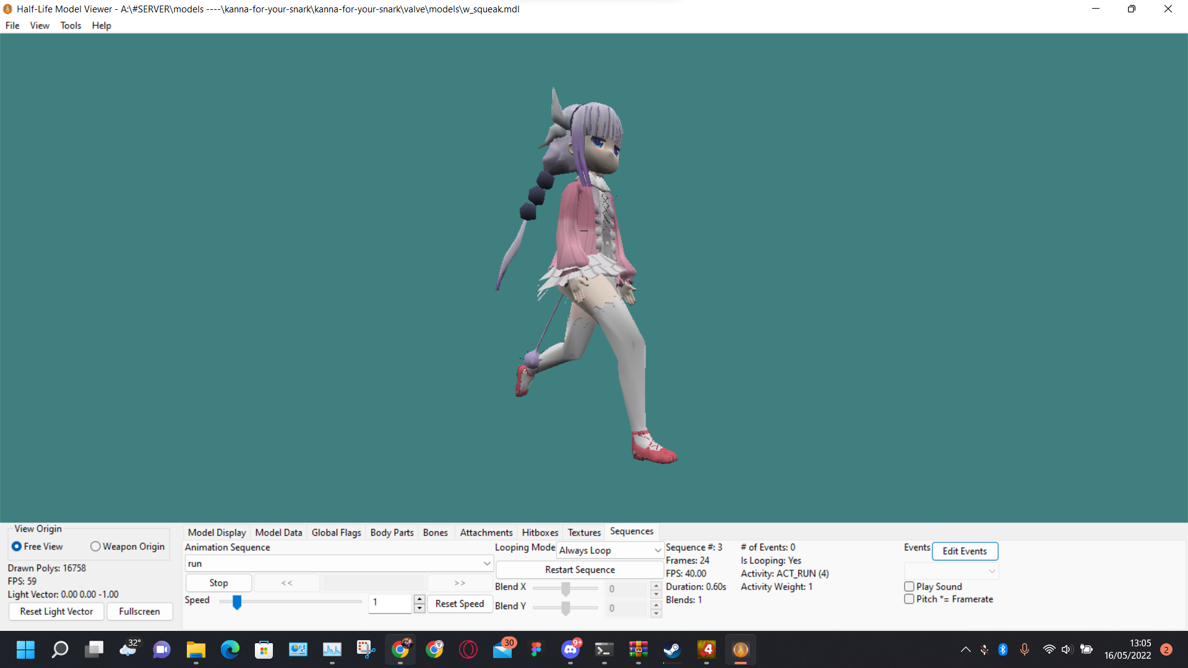Open the Tools menu
The height and width of the screenshot is (668, 1188).
pyautogui.click(x=71, y=25)
